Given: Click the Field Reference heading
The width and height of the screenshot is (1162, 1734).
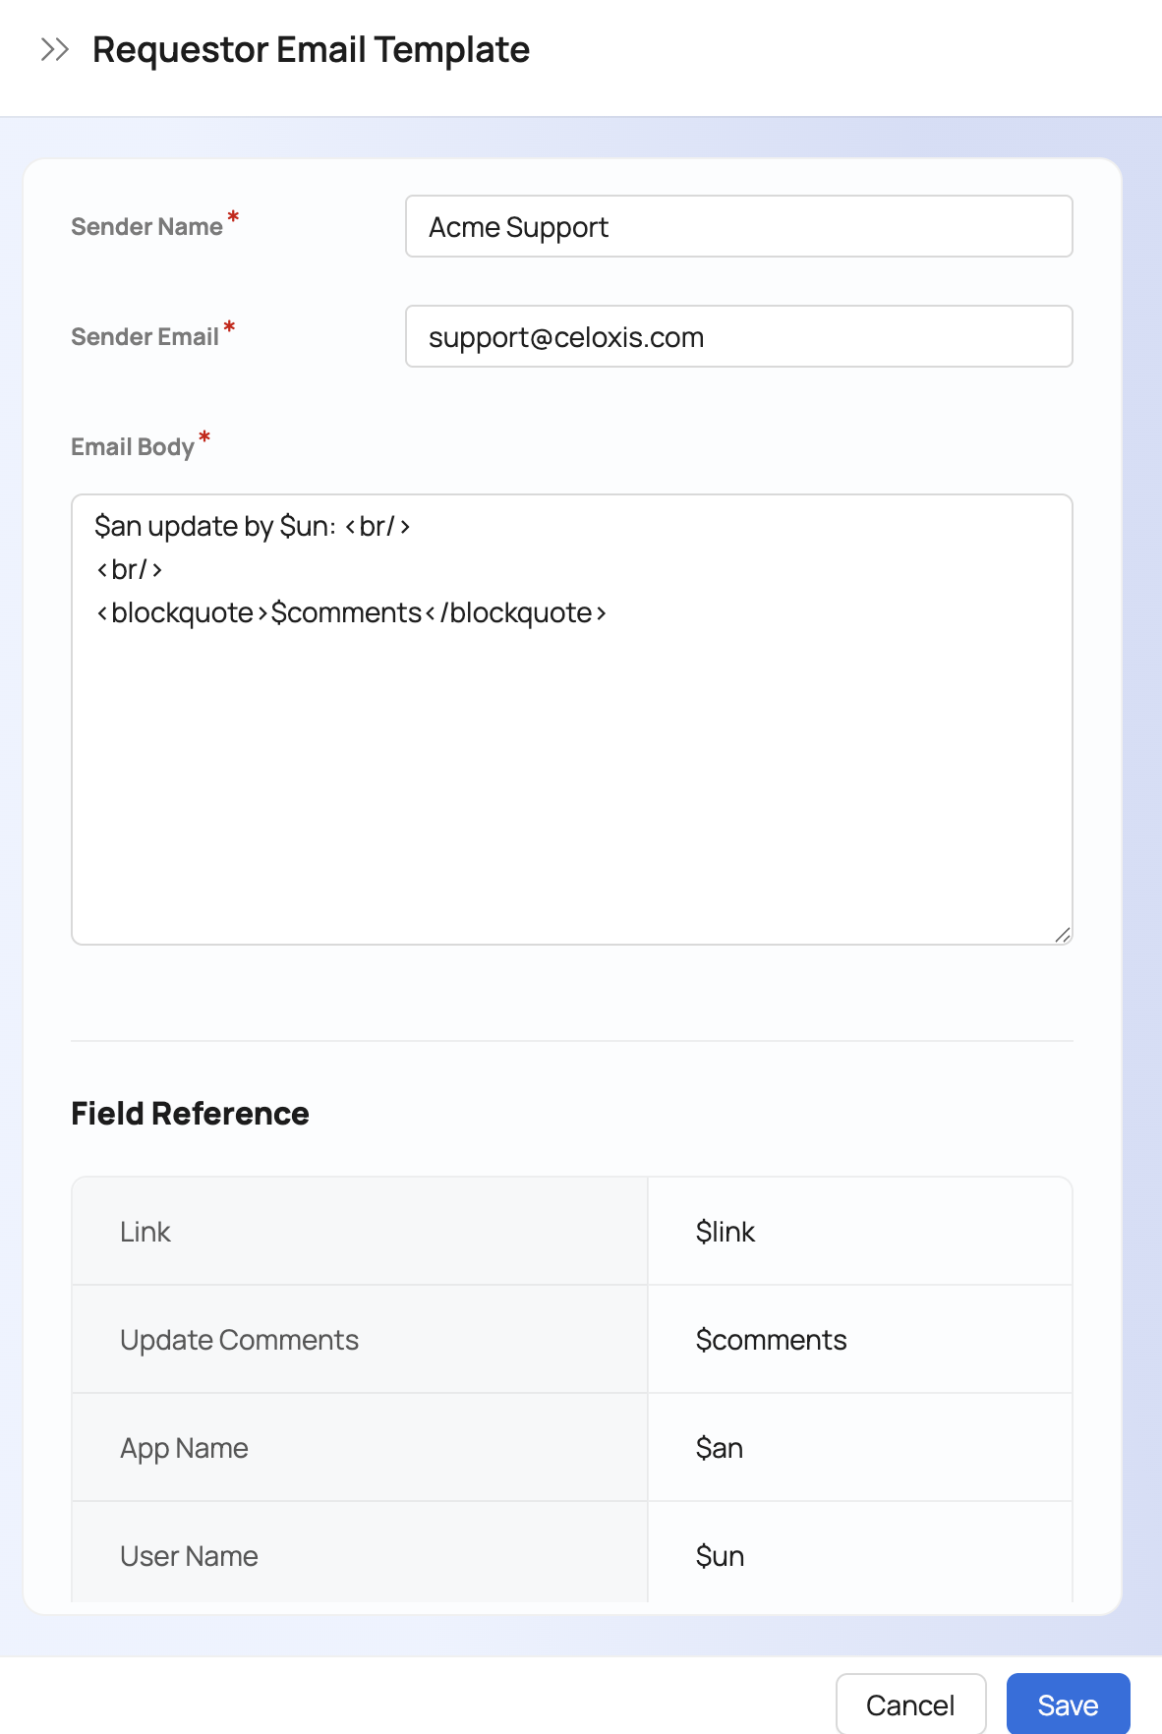Looking at the screenshot, I should click(190, 1114).
